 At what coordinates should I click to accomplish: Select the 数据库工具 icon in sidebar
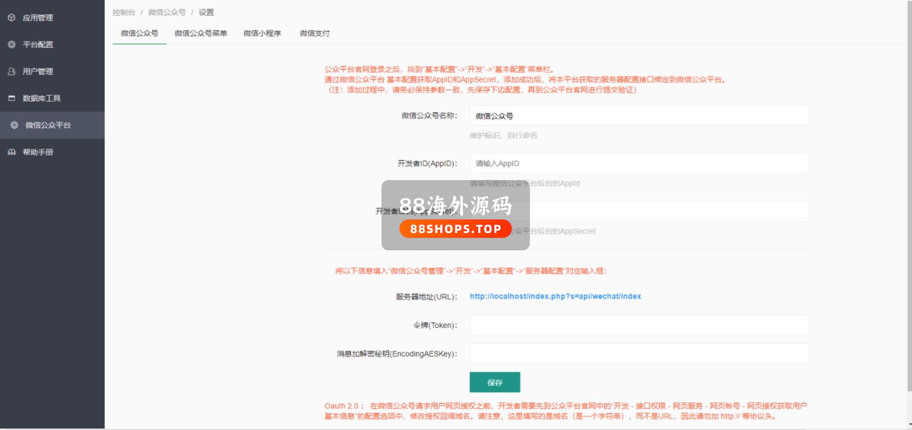[11, 98]
